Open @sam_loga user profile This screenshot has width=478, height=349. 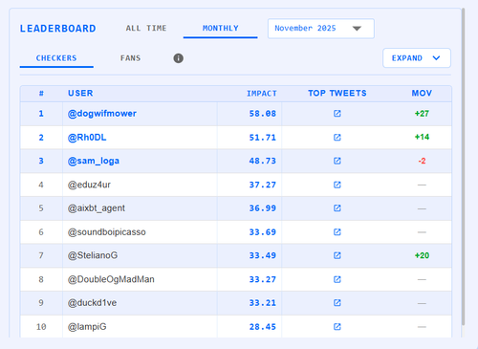(94, 161)
